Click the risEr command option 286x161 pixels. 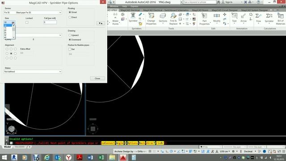[160, 143]
